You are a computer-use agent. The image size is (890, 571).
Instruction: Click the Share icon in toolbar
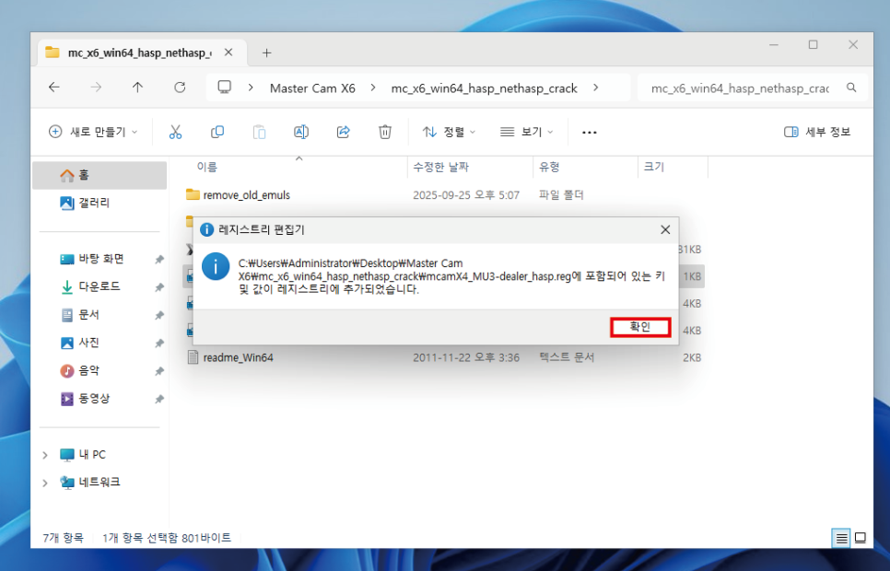click(343, 133)
